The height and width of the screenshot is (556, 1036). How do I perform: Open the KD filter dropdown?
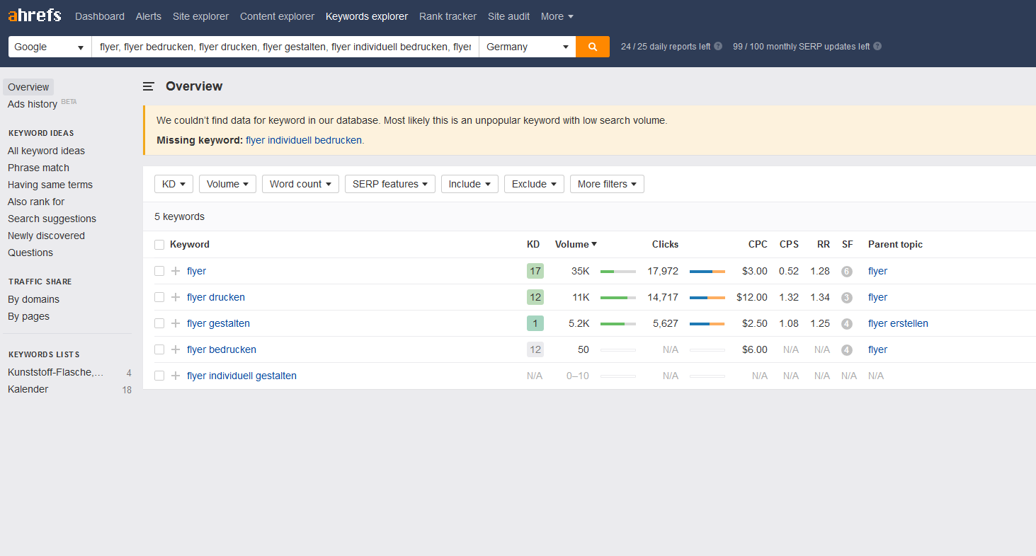(173, 184)
